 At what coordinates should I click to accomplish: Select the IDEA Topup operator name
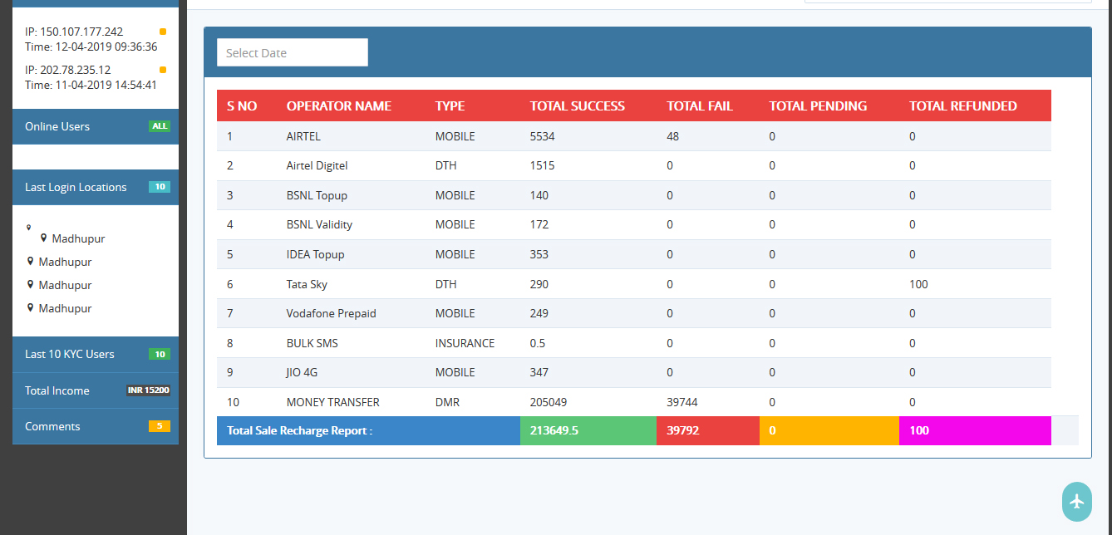click(x=315, y=254)
